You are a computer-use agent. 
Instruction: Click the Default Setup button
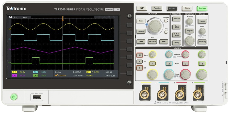pos(177,35)
